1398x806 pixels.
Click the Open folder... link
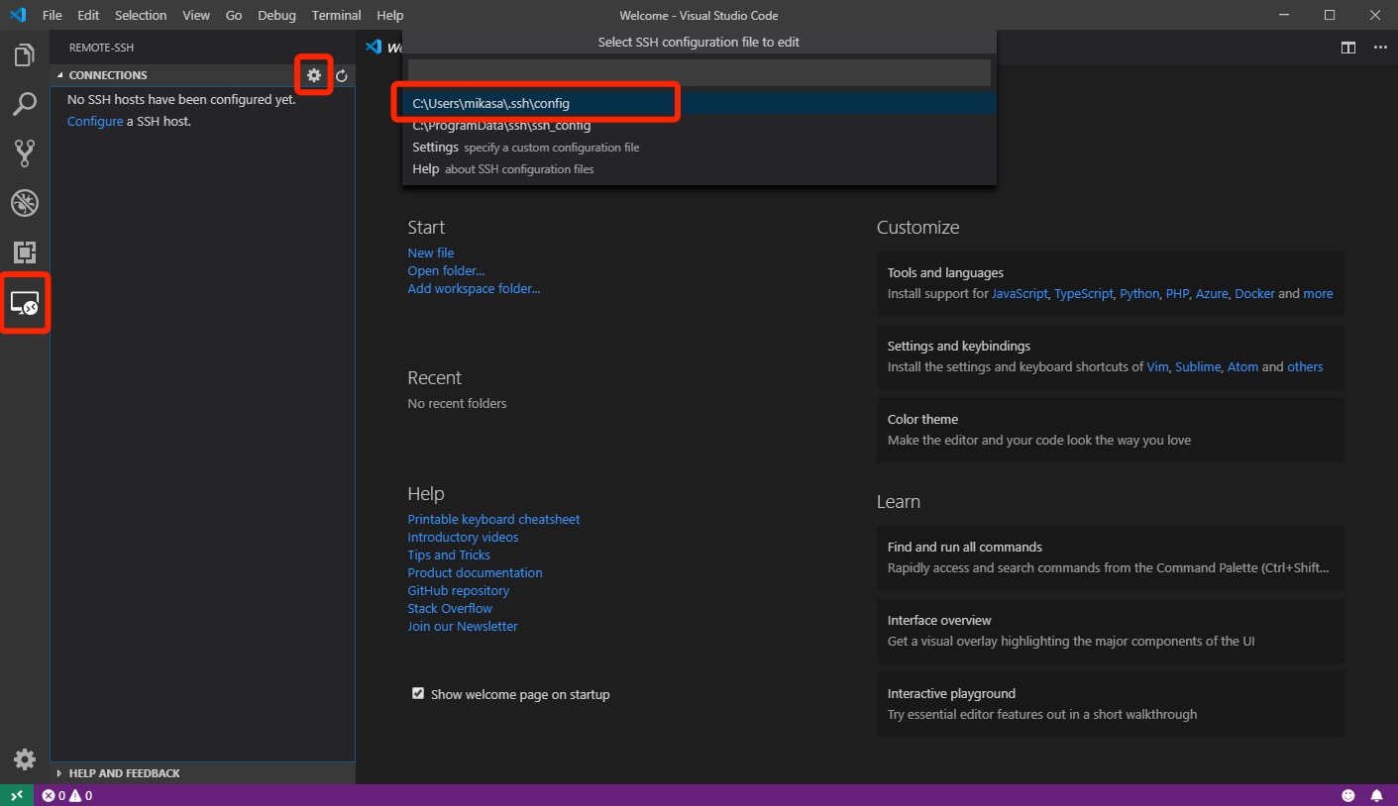[x=446, y=271]
